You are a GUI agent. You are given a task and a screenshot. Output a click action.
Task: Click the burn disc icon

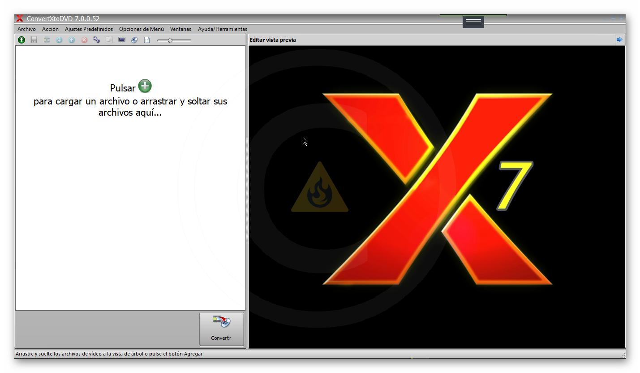click(134, 40)
